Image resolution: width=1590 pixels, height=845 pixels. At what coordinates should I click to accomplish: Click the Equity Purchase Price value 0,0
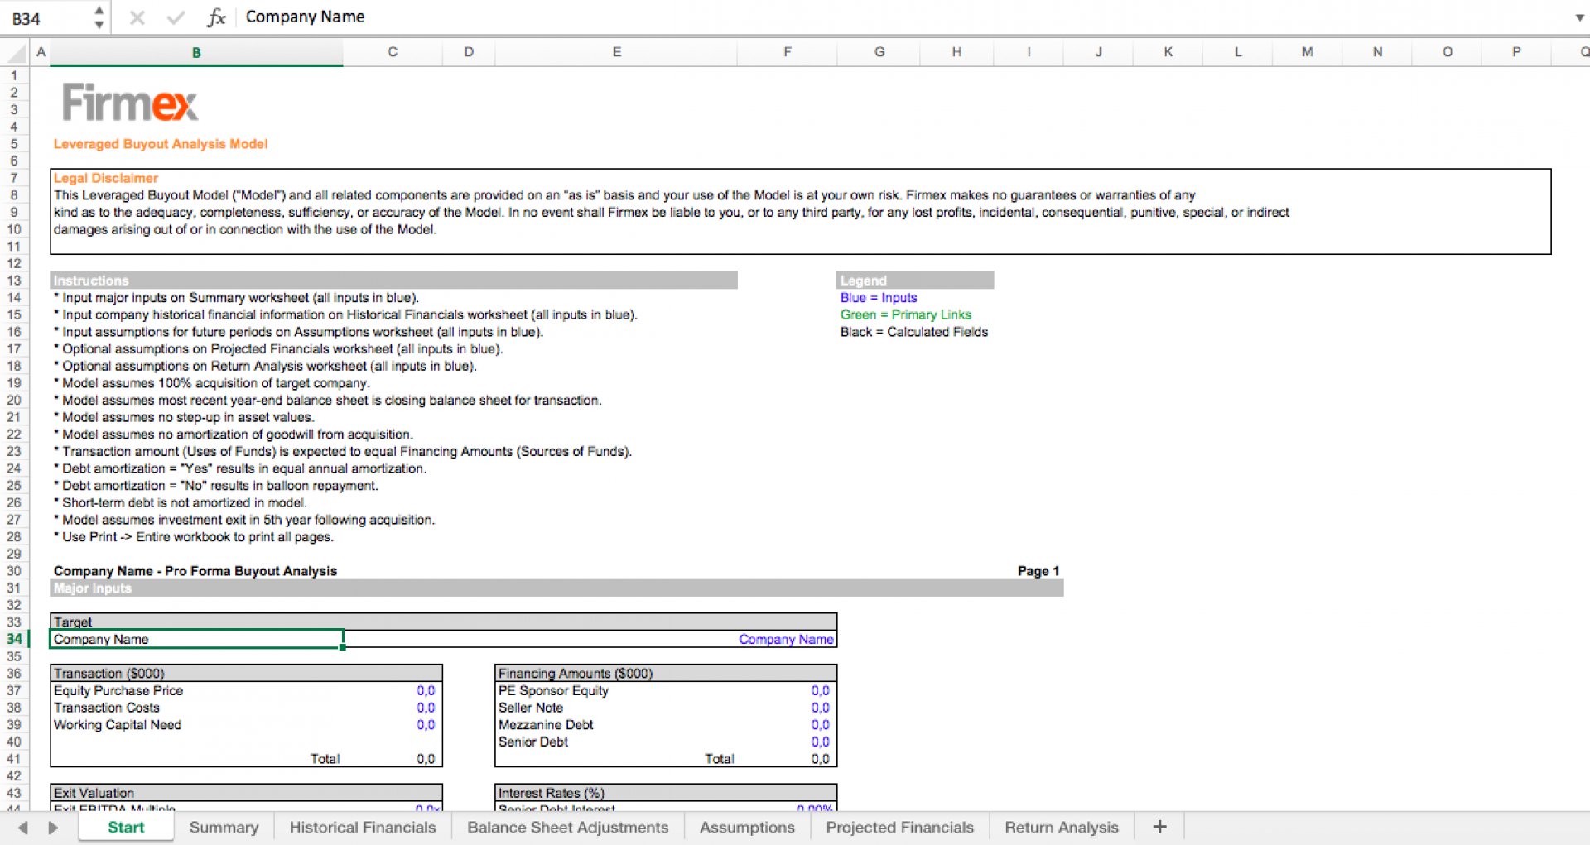point(426,690)
